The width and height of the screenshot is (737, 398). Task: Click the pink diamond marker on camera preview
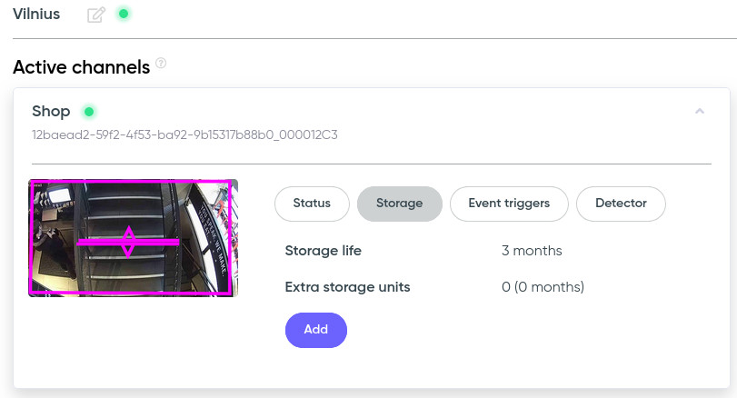129,242
